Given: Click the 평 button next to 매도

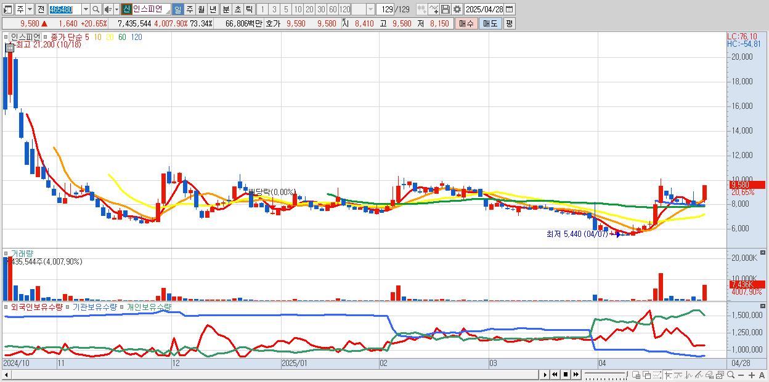Looking at the screenshot, I should tap(509, 23).
